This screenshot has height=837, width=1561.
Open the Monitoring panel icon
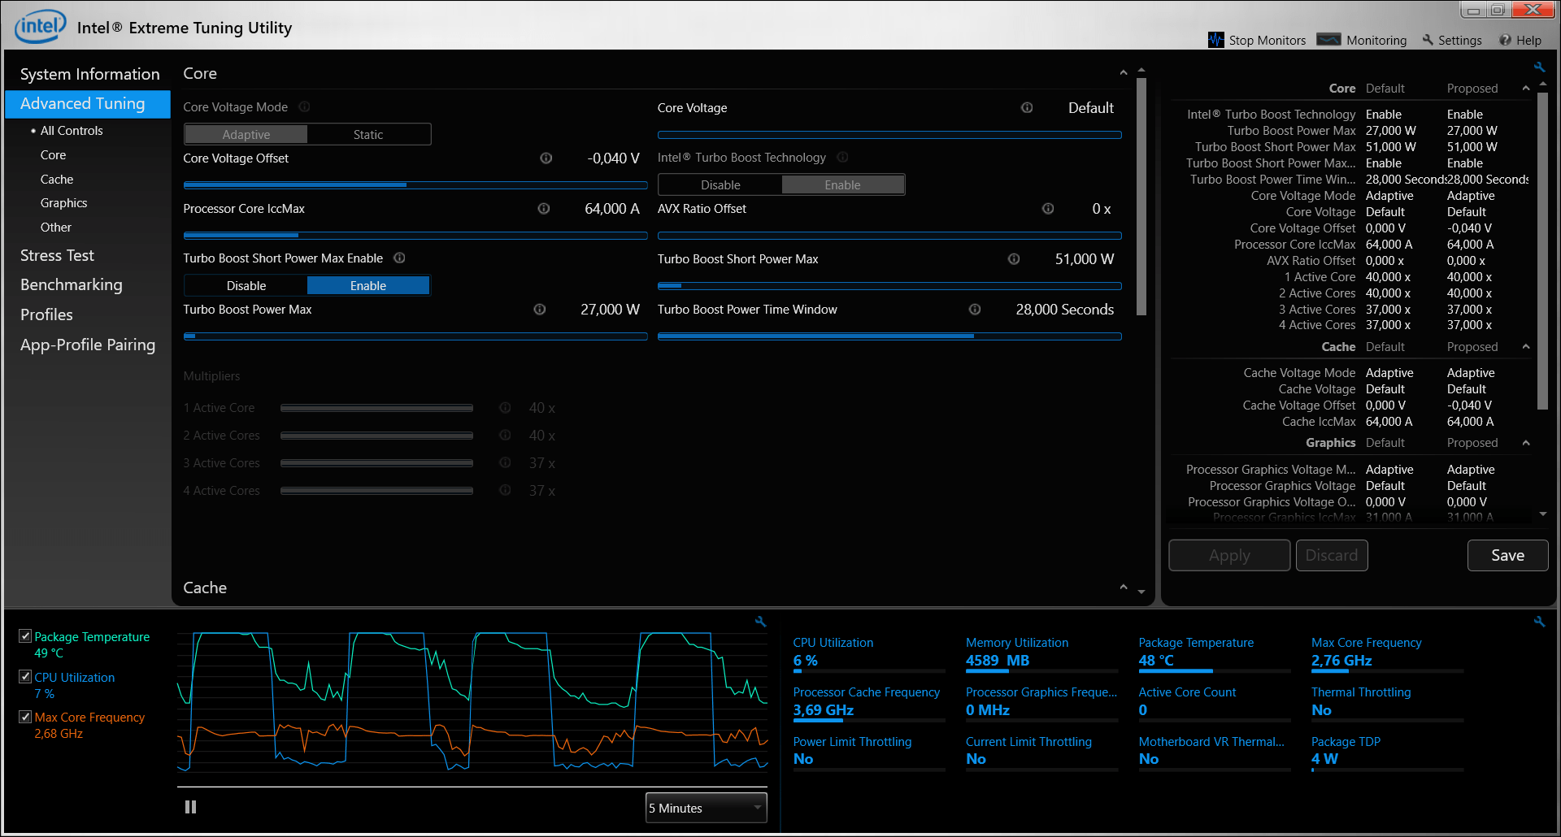[1328, 39]
